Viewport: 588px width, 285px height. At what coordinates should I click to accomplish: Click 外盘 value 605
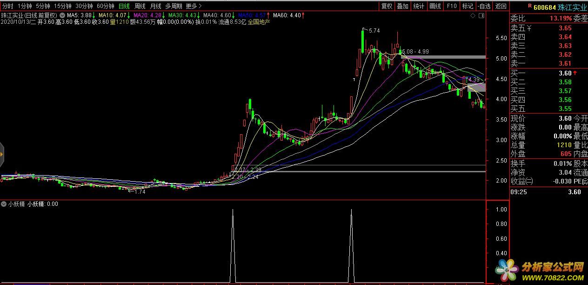[566, 154]
